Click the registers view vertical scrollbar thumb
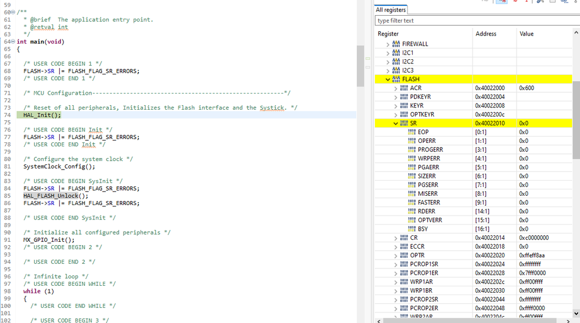580x323 pixels. [x=576, y=120]
